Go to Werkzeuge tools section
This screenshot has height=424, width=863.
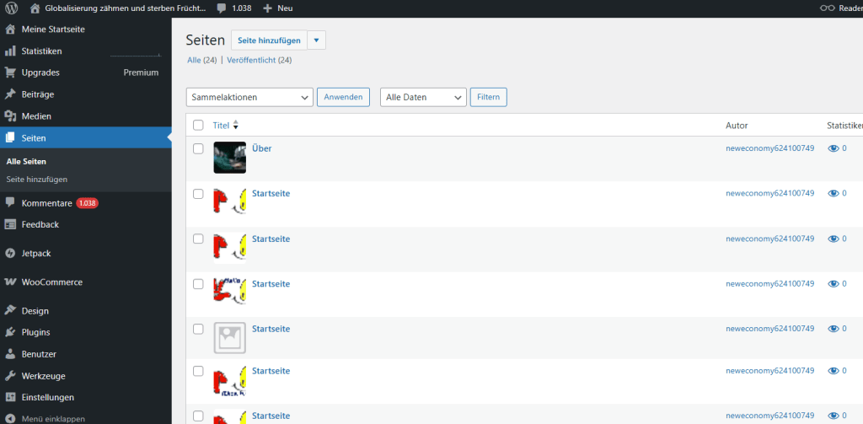pyautogui.click(x=43, y=376)
